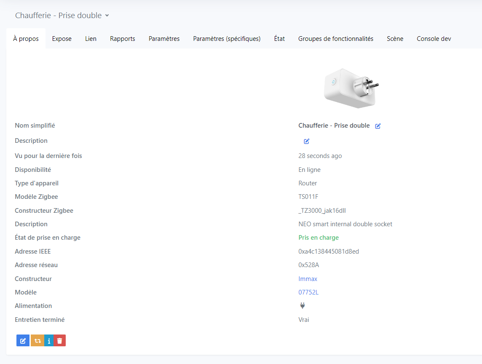Switch to the À propos tab

(26, 39)
